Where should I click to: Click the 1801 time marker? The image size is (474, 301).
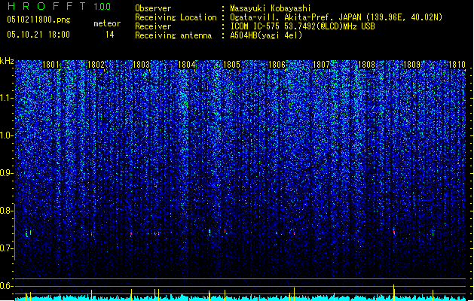pyautogui.click(x=50, y=65)
